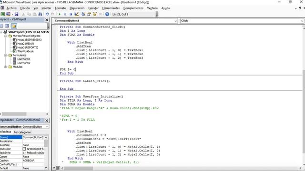Open the Depuración menu
This screenshot has width=305, height=171.
tap(77, 8)
